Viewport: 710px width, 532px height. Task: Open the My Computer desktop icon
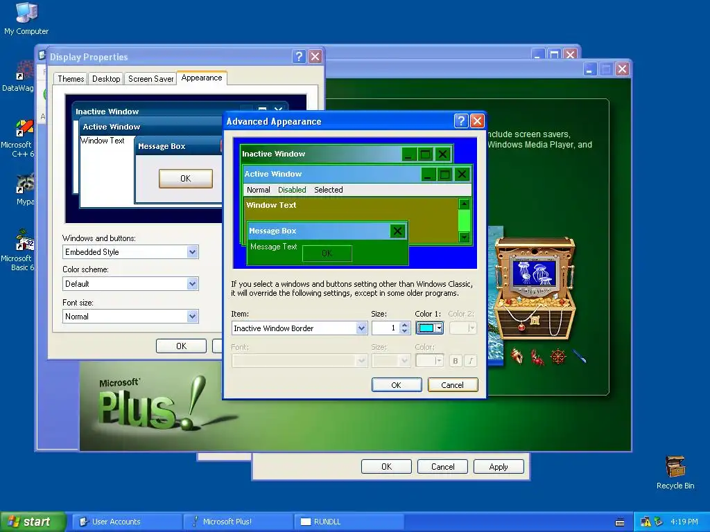pos(26,18)
